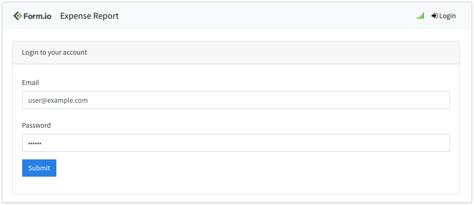474x205 pixels.
Task: Click the Email input field
Action: (236, 100)
